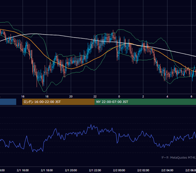
Task: Click the 2/2 02:00 date label
Action: pyautogui.click(x=143, y=170)
